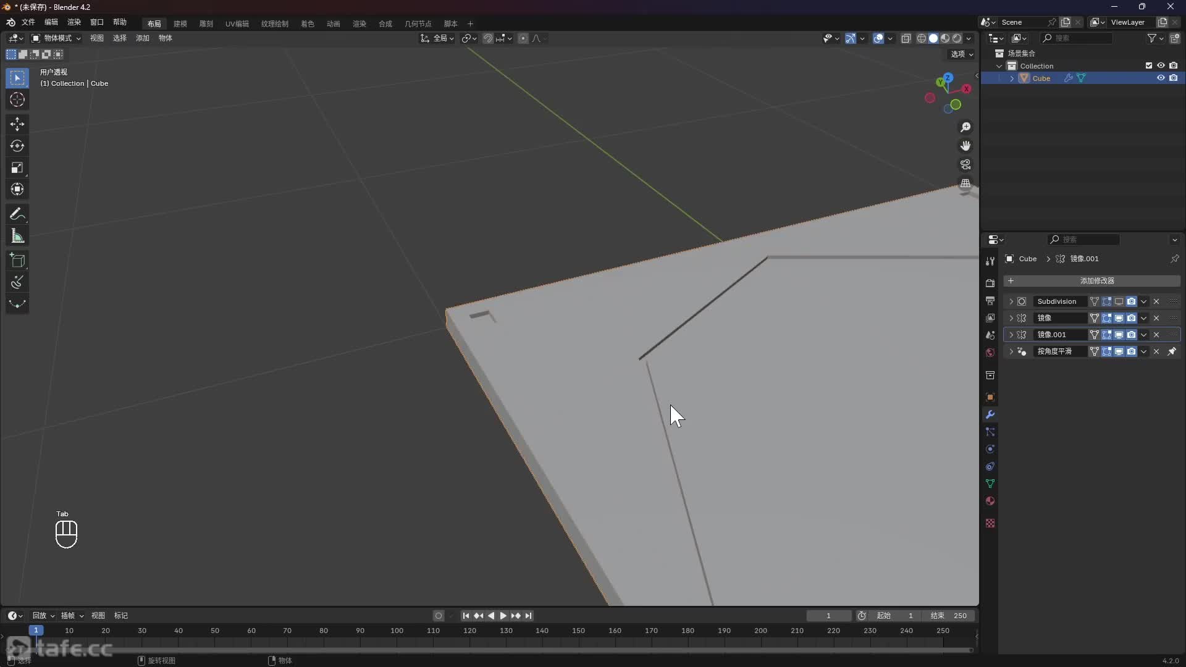Screen dimensions: 1186x667
Task: Open World properties tab
Action: click(990, 353)
